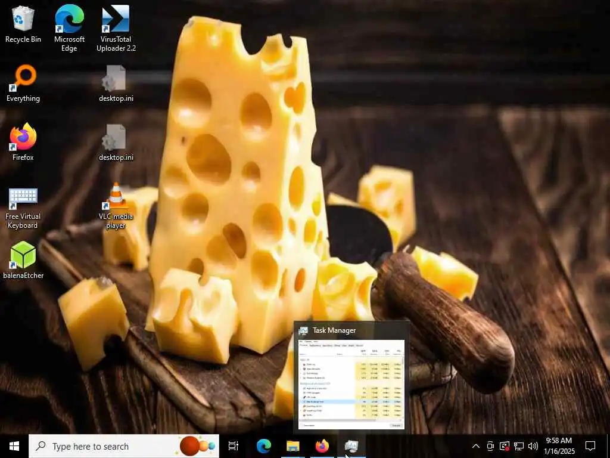Select the balenaEtcher desktop icon
The image size is (610, 458).
click(x=23, y=260)
